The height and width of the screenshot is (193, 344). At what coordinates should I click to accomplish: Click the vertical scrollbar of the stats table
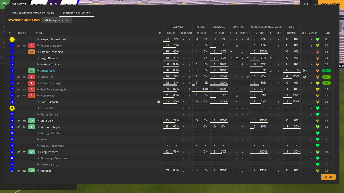point(334,100)
